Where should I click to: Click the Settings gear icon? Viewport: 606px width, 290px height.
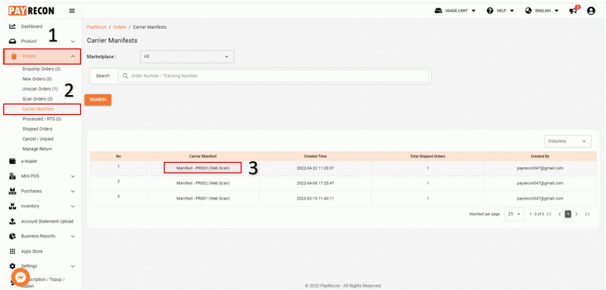point(12,266)
